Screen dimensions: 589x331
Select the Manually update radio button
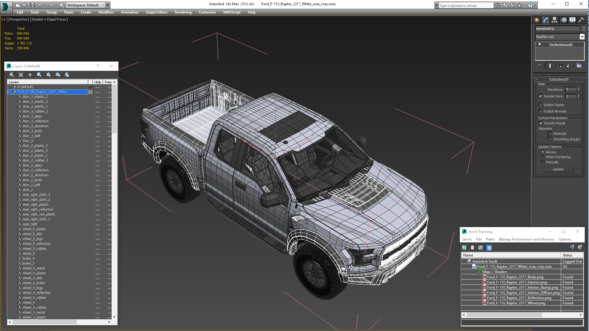542,162
